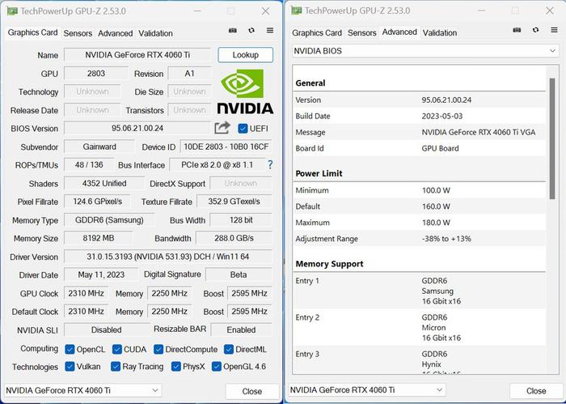Toggle the Ray Tracing checkbox
This screenshot has width=566, height=404.
coord(116,367)
